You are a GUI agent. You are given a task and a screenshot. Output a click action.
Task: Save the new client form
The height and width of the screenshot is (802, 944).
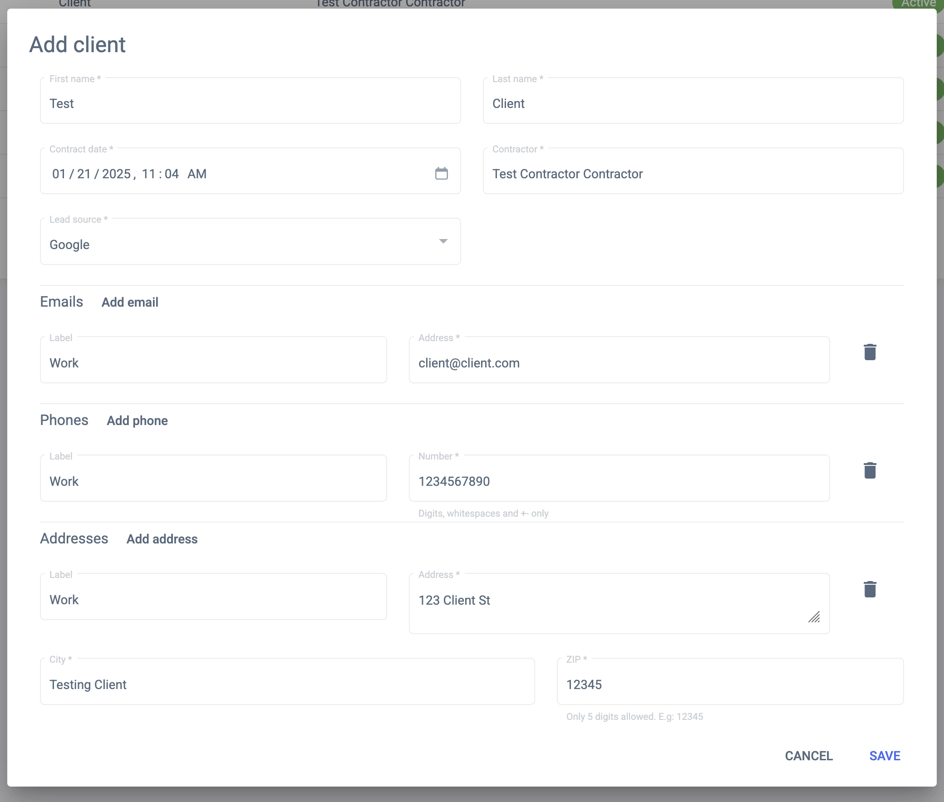coord(885,756)
